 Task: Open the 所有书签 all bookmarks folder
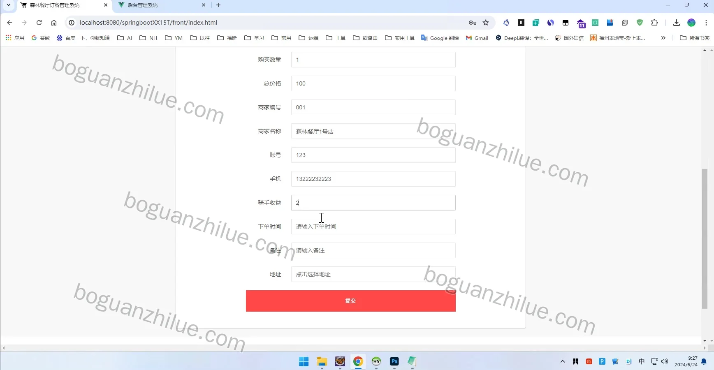(x=695, y=38)
